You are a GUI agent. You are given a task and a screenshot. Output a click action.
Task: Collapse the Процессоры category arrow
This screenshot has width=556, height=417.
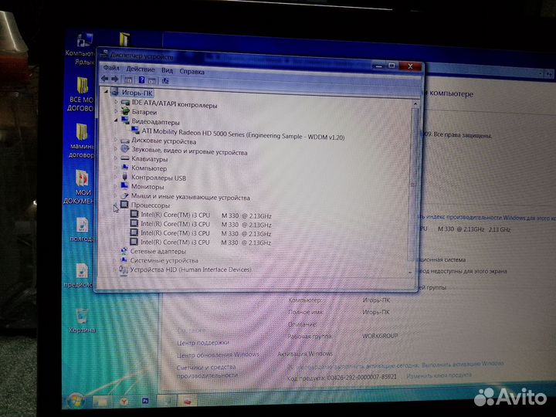tap(115, 205)
